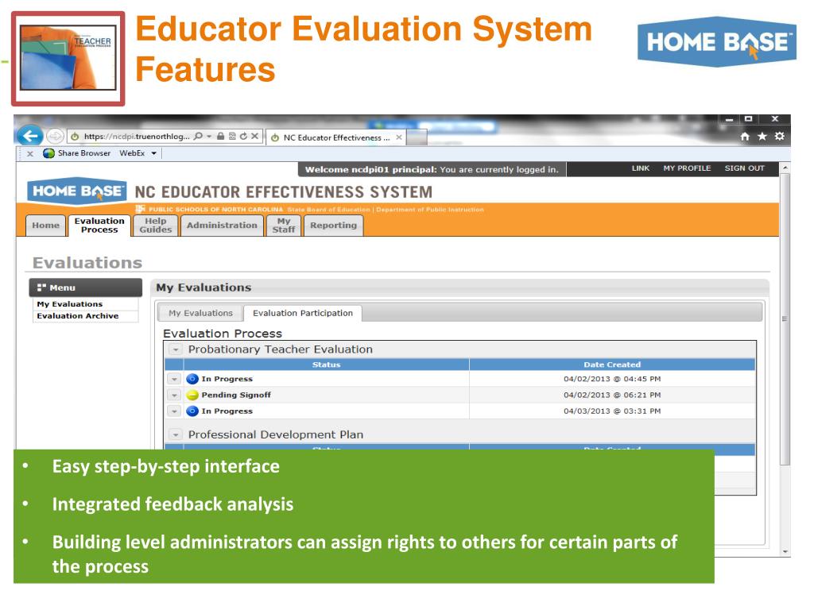Select My Evaluations in sidebar menu
Image resolution: width=814 pixels, height=610 pixels.
click(x=70, y=304)
